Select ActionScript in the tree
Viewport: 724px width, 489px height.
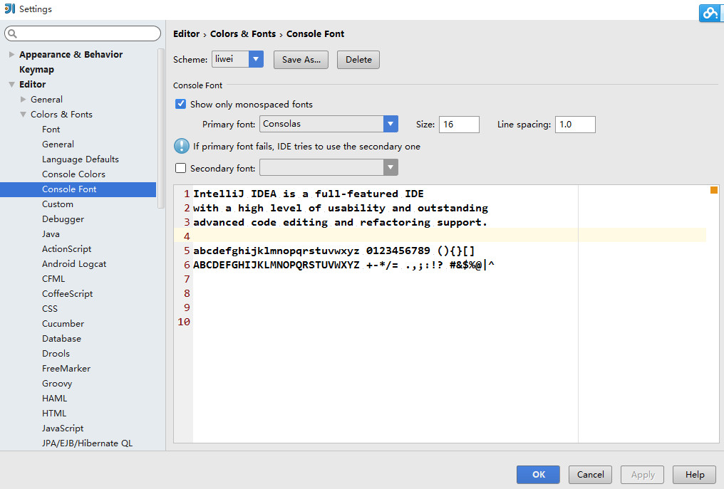point(66,248)
